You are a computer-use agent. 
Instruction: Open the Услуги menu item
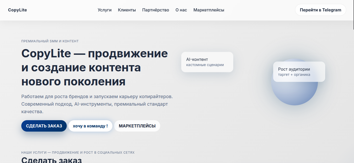point(104,10)
